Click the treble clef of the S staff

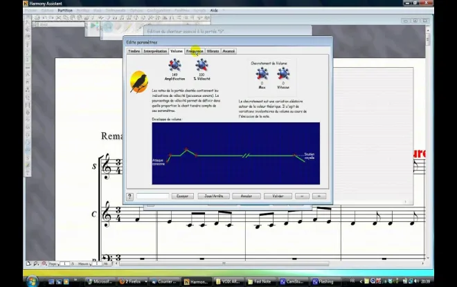106,166
